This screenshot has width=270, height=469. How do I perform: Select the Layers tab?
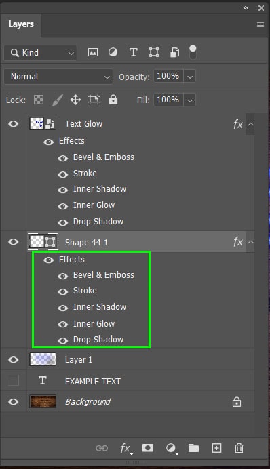[21, 24]
